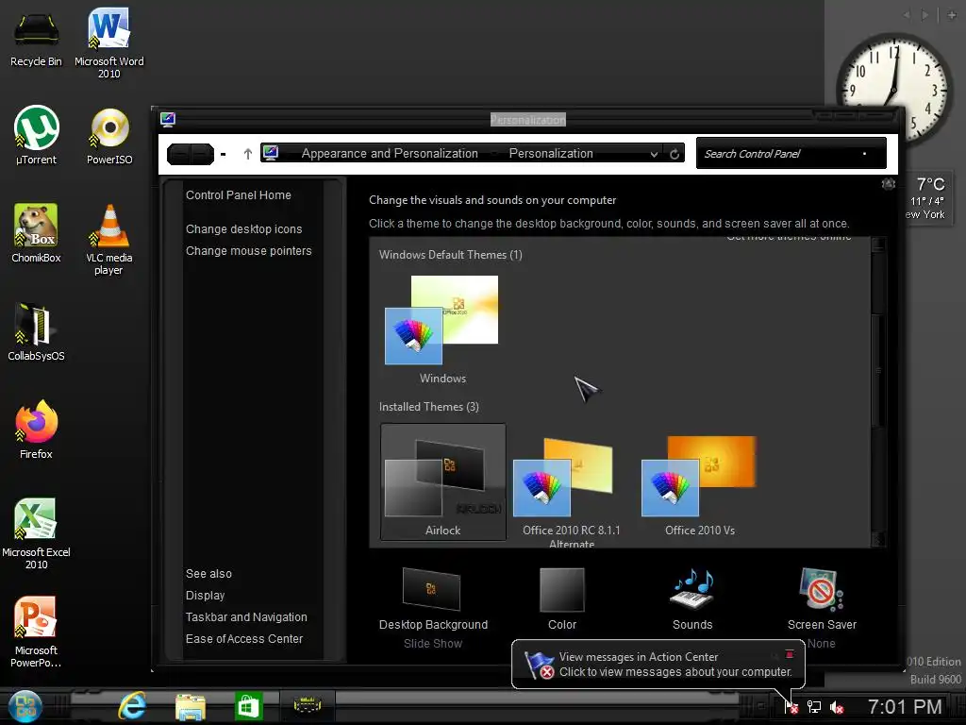Click Change mouse pointers link
Screen dimensions: 966x725
[249, 251]
